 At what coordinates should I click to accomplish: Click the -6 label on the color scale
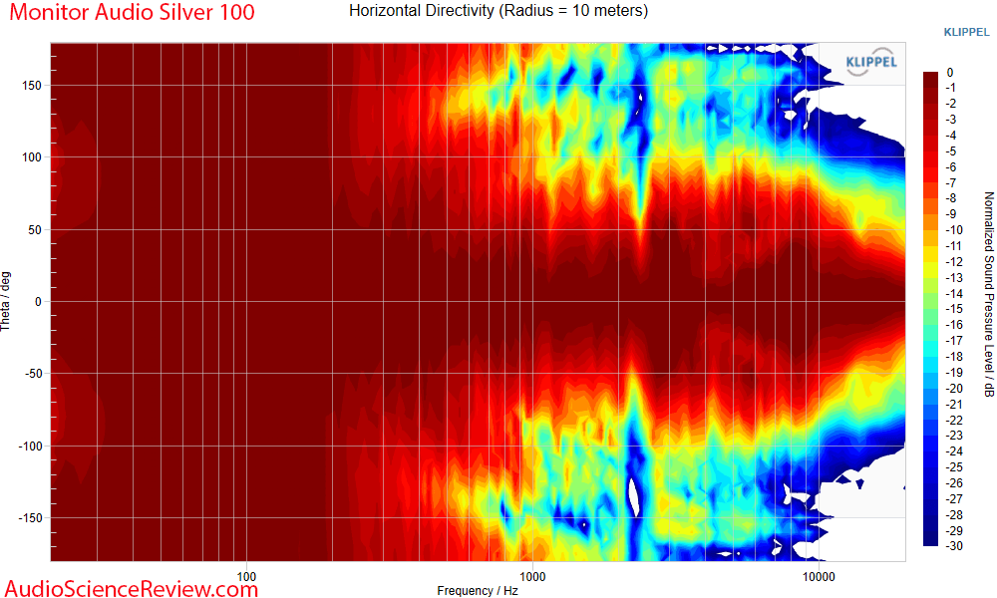point(950,167)
